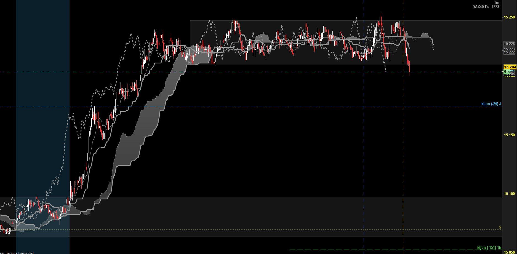The width and height of the screenshot is (517, 254).
Task: Click the 15 150 price axis label
Action: coord(509,135)
